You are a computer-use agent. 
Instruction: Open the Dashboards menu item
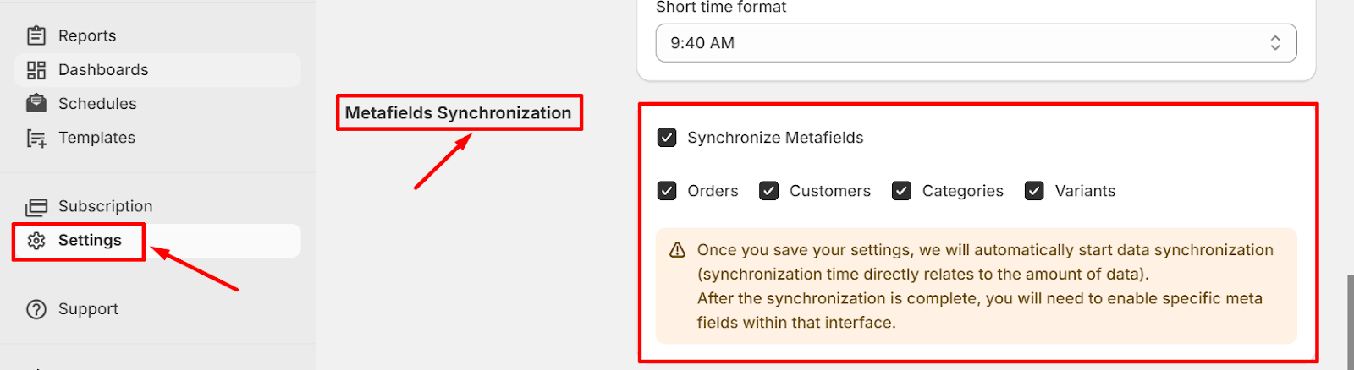(x=103, y=70)
